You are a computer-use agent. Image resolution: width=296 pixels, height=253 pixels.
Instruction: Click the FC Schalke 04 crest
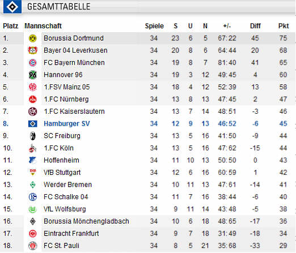point(32,197)
